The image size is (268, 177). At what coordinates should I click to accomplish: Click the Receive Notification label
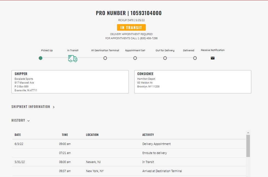(x=213, y=50)
